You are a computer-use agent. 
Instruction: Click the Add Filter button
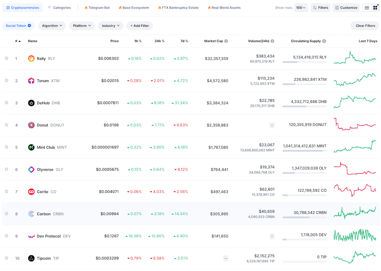140,26
